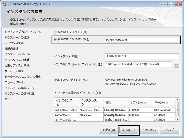Select インストール ルール in the step list

pos(17,54)
